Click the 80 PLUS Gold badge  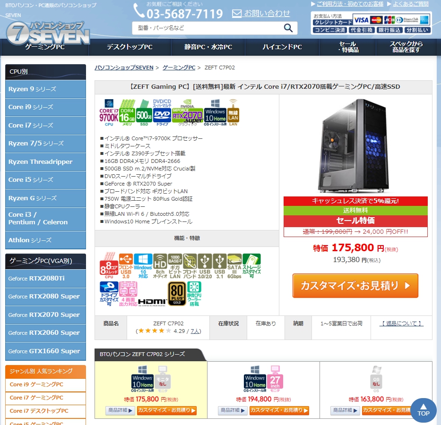click(x=177, y=294)
